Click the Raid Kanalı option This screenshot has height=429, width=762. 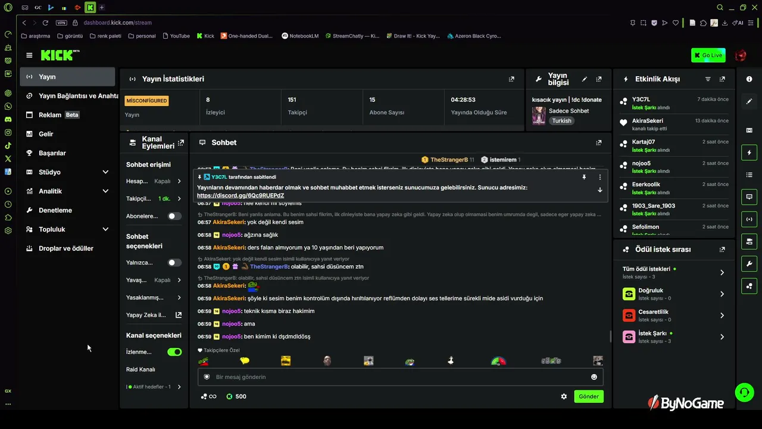coord(140,369)
